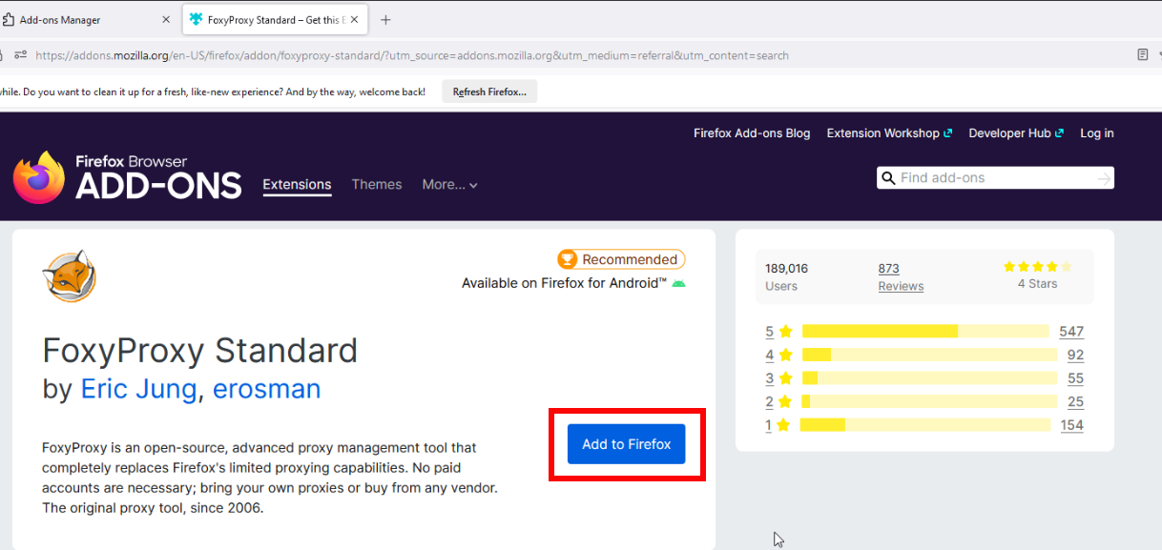This screenshot has height=550, width=1162.
Task: Click the 547 five-star count
Action: tap(1071, 332)
